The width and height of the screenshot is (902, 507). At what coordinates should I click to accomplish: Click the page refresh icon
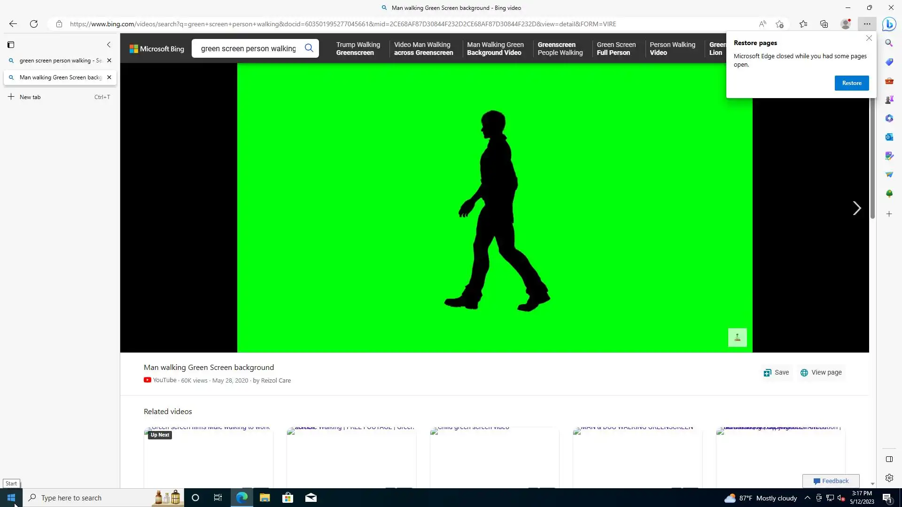pyautogui.click(x=34, y=24)
